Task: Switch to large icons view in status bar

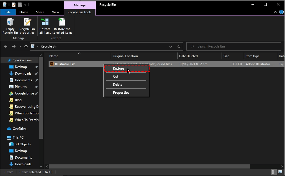Action: 280,172
